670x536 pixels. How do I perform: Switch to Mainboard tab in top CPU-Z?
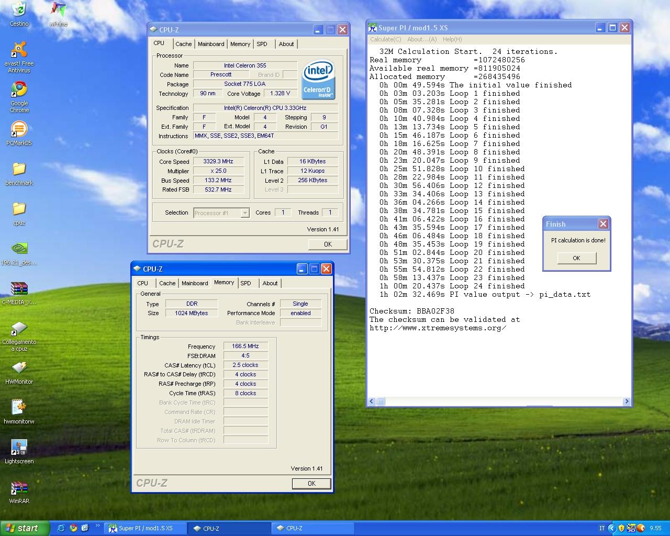(x=211, y=44)
